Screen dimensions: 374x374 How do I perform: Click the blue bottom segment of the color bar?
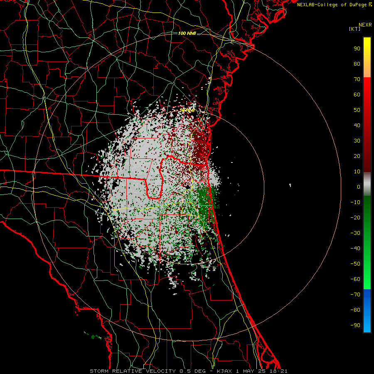367,311
